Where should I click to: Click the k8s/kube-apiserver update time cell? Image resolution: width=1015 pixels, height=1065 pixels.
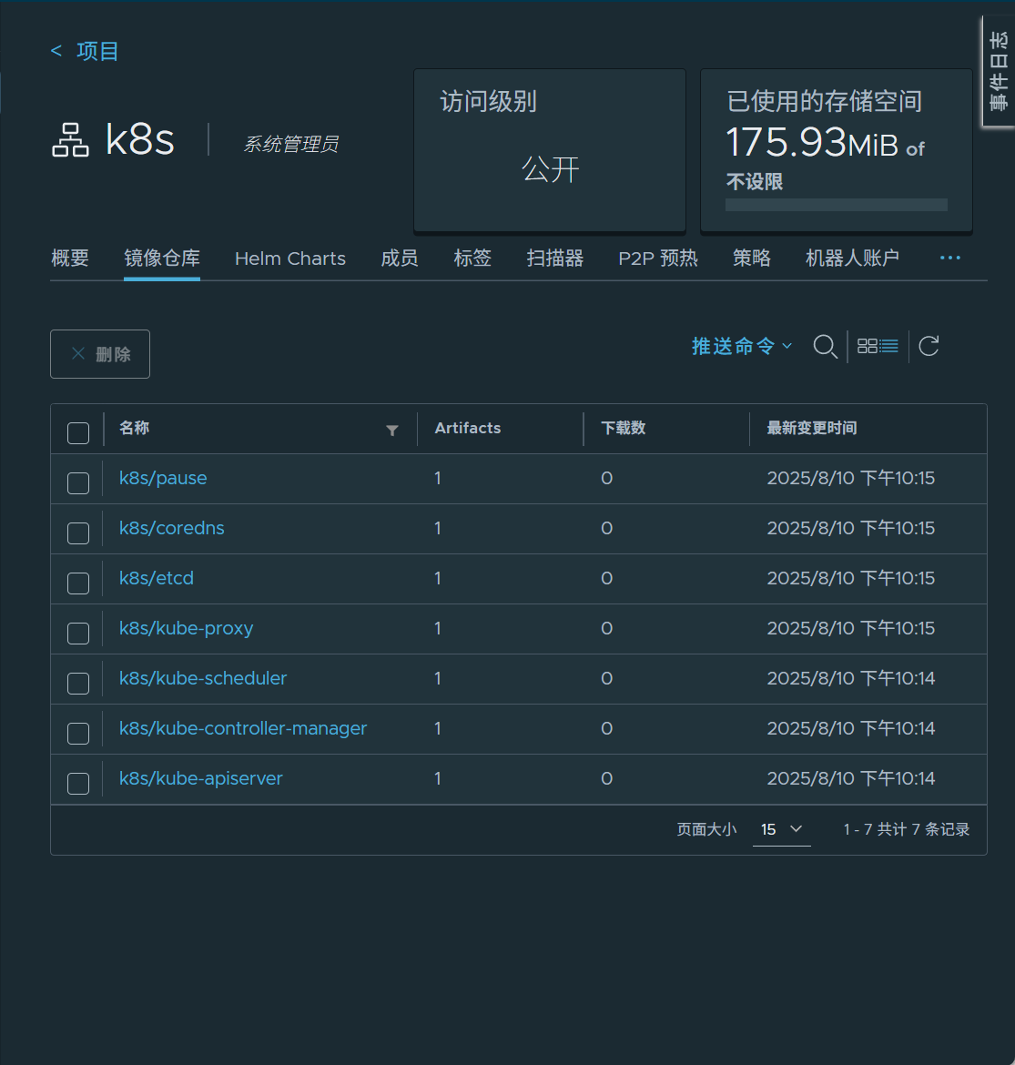pyautogui.click(x=850, y=778)
